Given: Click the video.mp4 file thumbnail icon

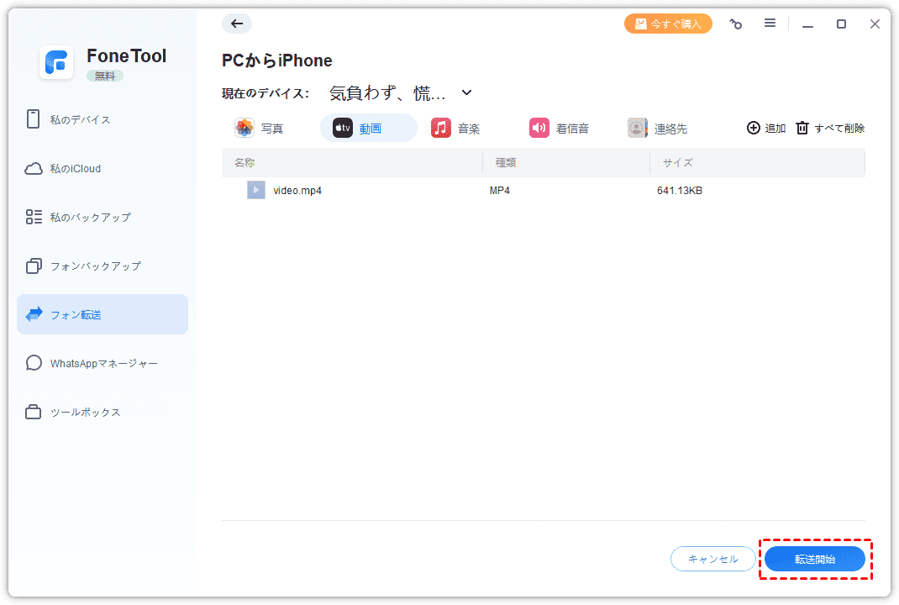Looking at the screenshot, I should [256, 190].
